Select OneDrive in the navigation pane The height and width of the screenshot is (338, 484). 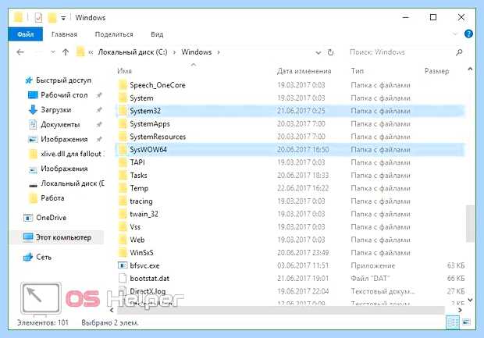(52, 218)
